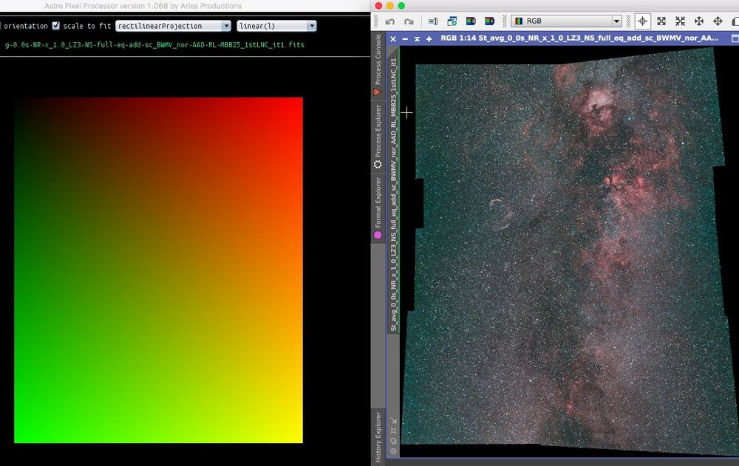739x466 pixels.
Task: Open the History Explorer side tab
Action: 377,436
